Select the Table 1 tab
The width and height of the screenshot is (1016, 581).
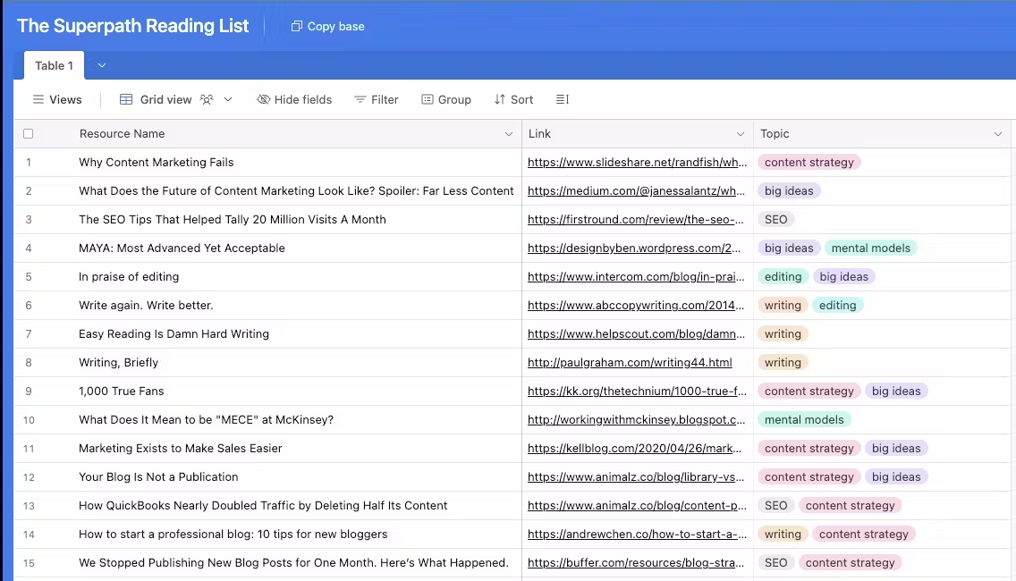(55, 65)
